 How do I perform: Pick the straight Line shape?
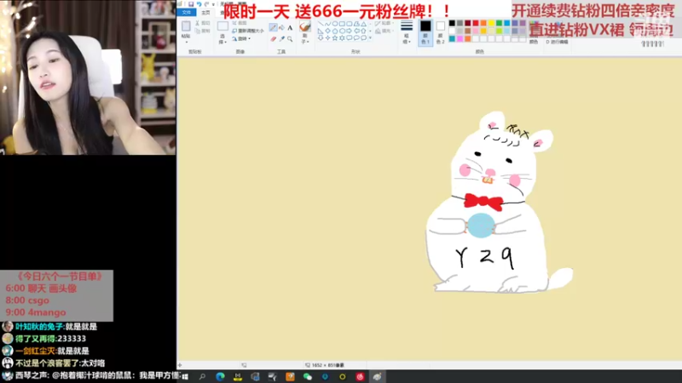[321, 24]
